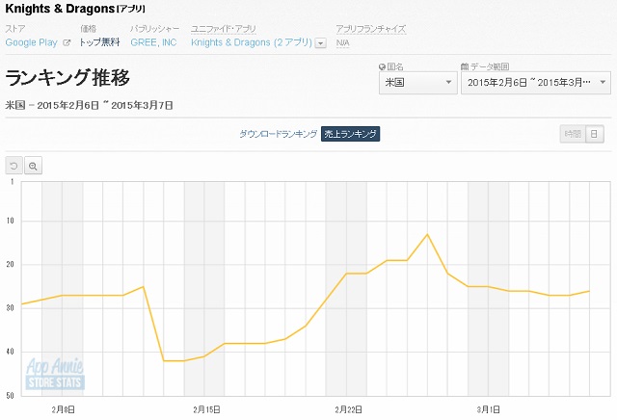Image resolution: width=617 pixels, height=420 pixels.
Task: Toggle the 日 daily view
Action: [595, 134]
